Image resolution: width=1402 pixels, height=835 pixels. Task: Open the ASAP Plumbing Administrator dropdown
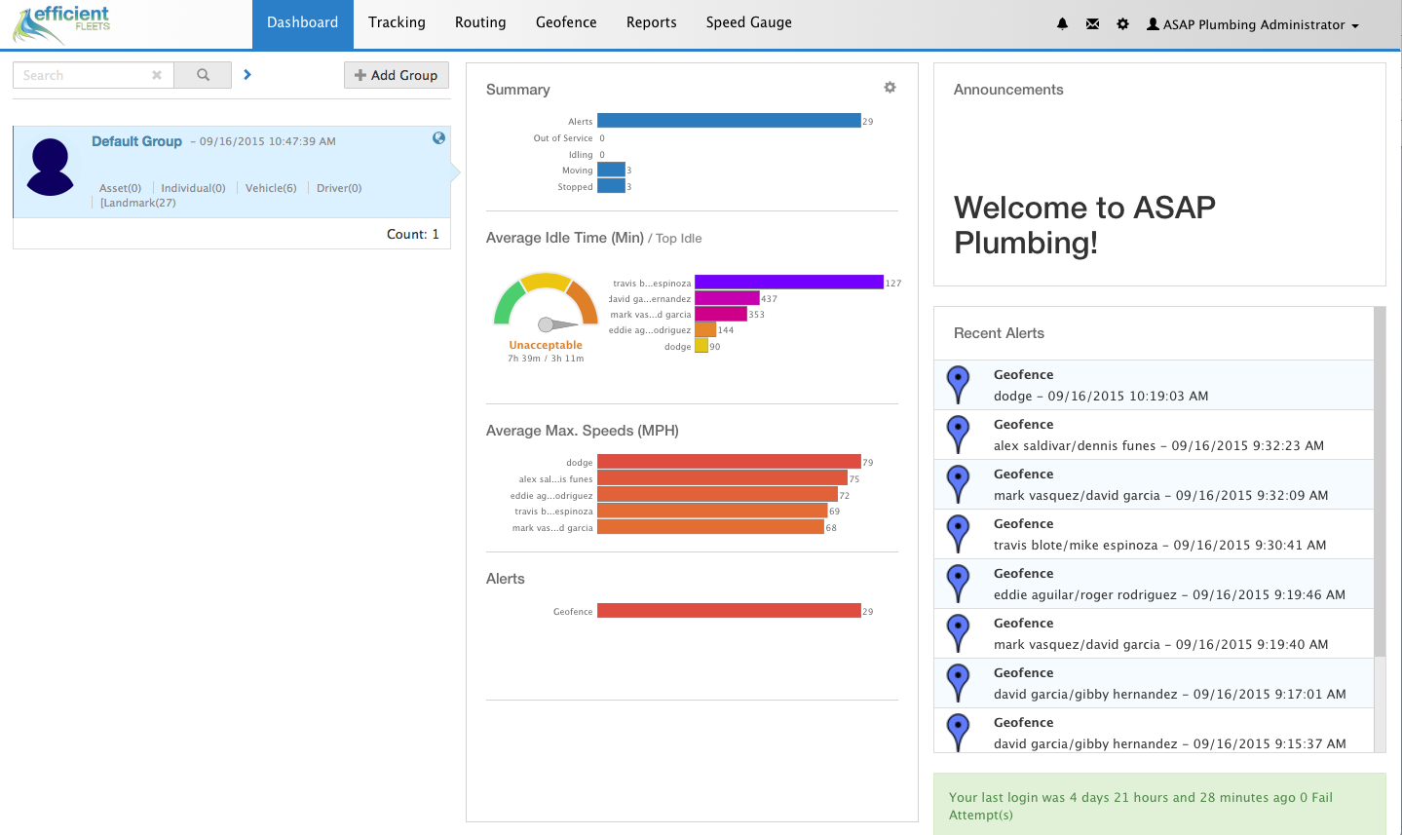(x=1252, y=24)
